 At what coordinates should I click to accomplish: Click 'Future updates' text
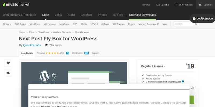[153, 79]
